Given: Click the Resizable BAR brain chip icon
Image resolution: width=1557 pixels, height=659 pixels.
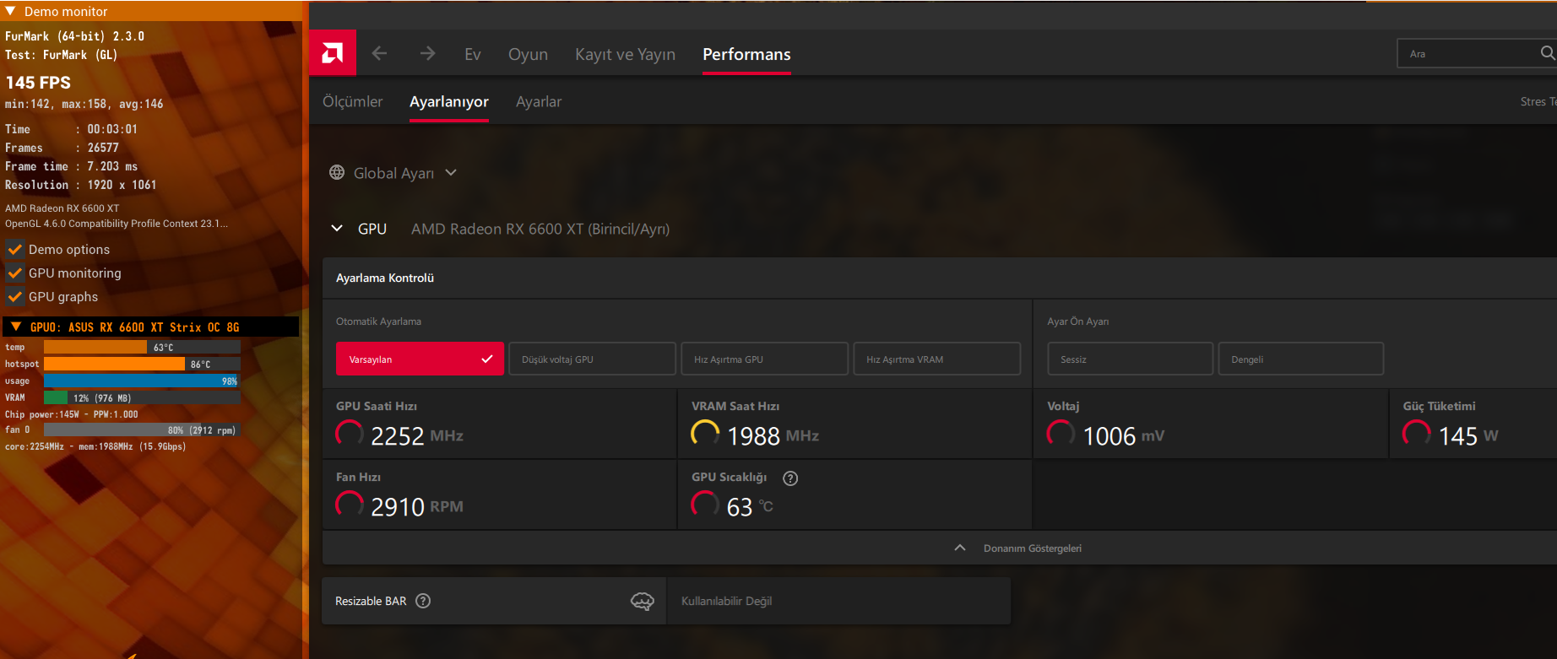Looking at the screenshot, I should tap(643, 601).
